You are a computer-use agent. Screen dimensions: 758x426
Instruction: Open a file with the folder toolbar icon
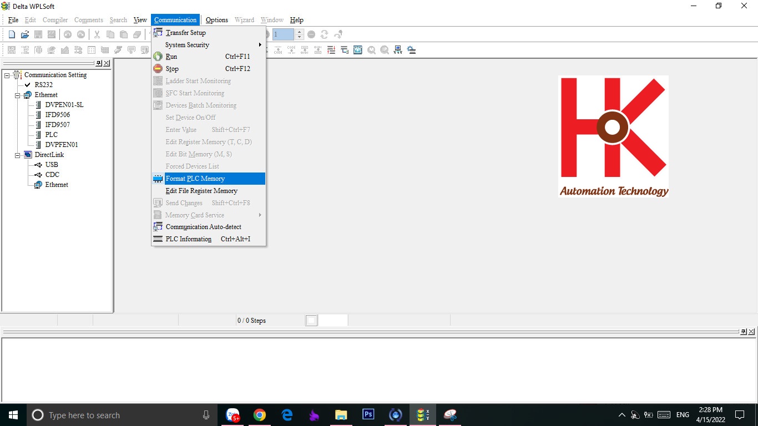tap(25, 34)
